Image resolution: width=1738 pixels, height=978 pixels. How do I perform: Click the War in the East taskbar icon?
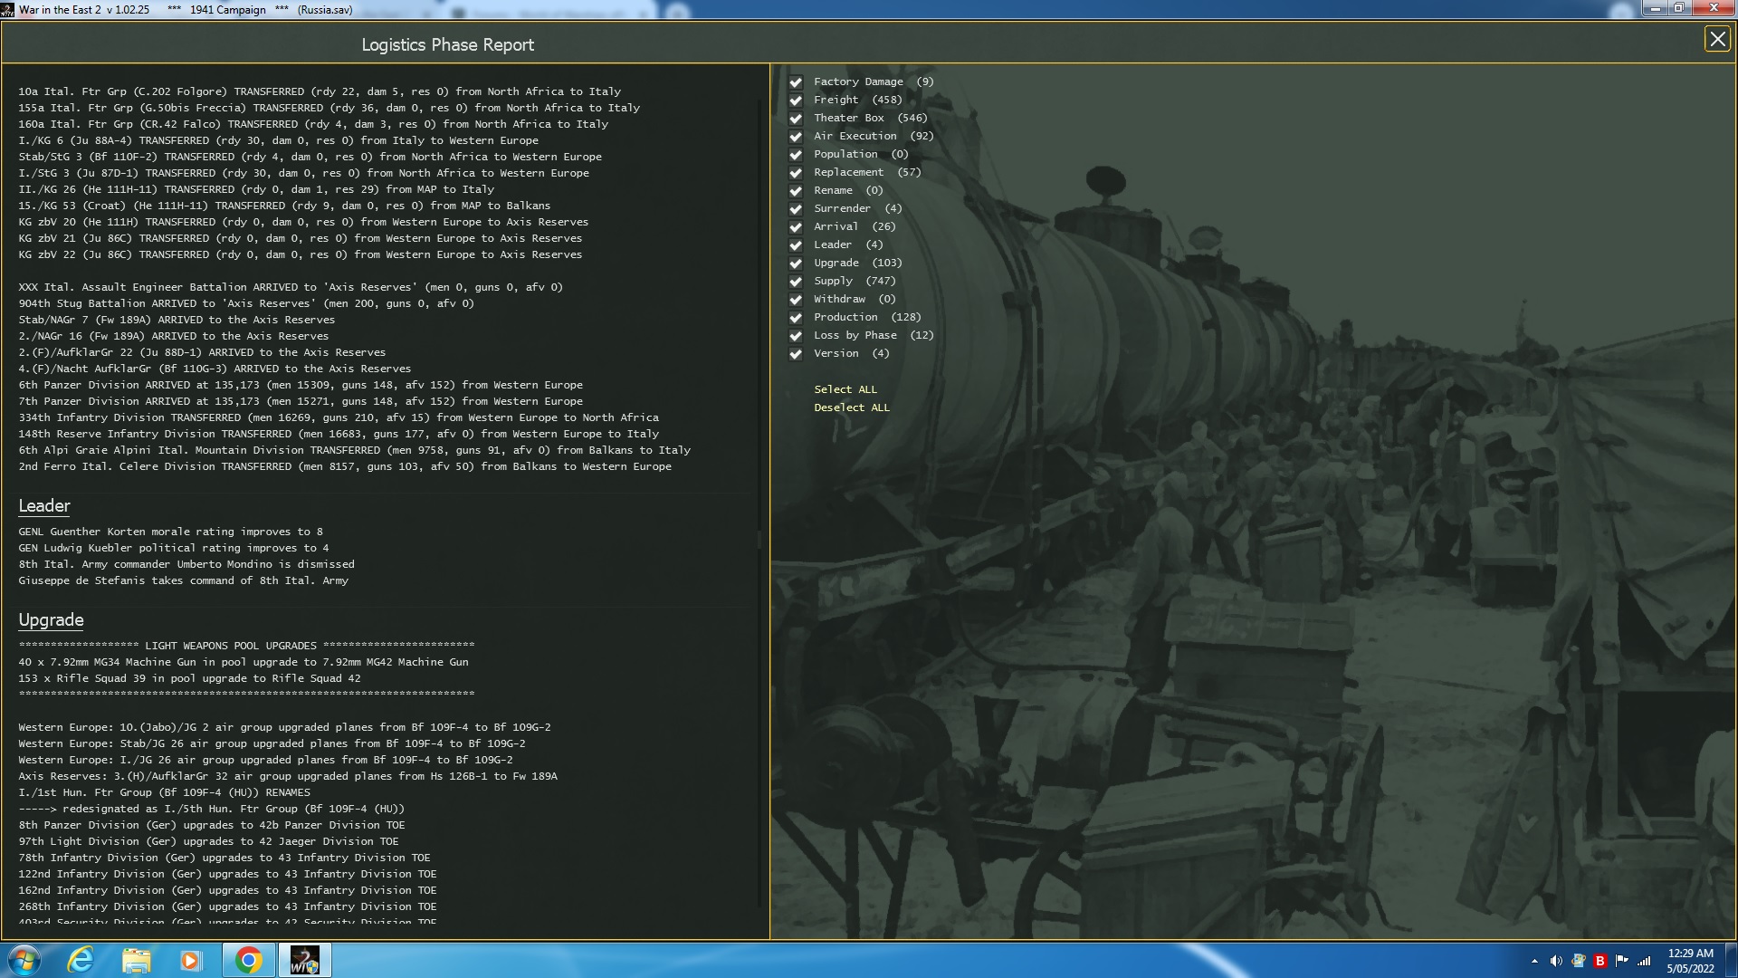(x=304, y=960)
